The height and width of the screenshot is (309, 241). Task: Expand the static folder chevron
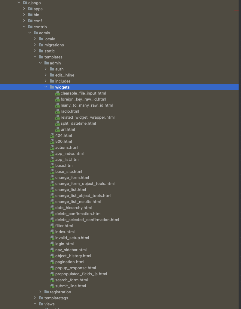[x=35, y=51]
